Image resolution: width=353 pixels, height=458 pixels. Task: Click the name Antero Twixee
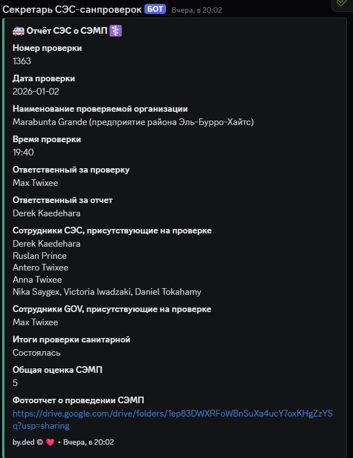(x=40, y=268)
